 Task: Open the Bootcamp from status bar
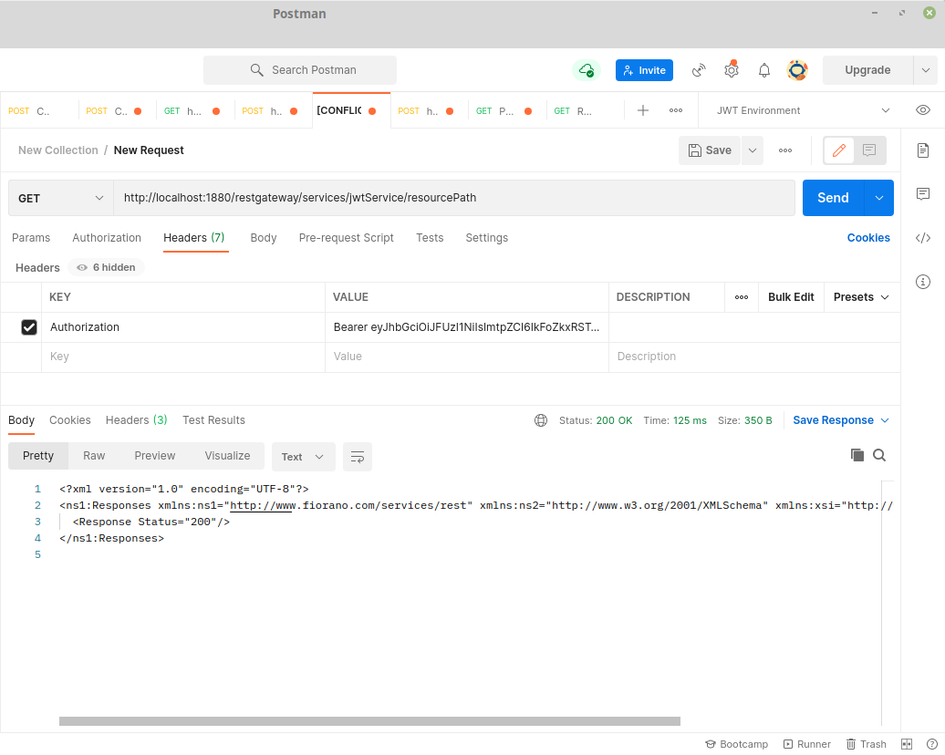click(x=736, y=744)
